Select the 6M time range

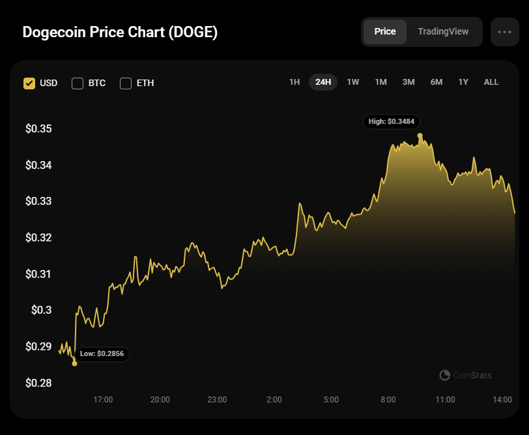(436, 82)
